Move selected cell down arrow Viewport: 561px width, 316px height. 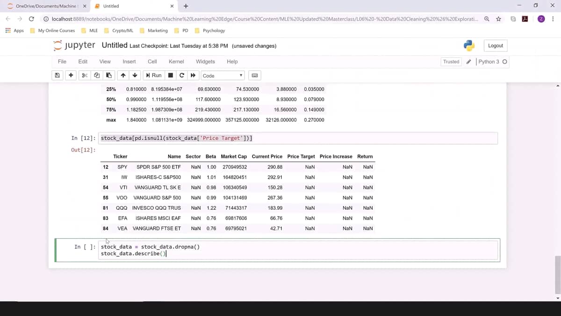(x=135, y=75)
